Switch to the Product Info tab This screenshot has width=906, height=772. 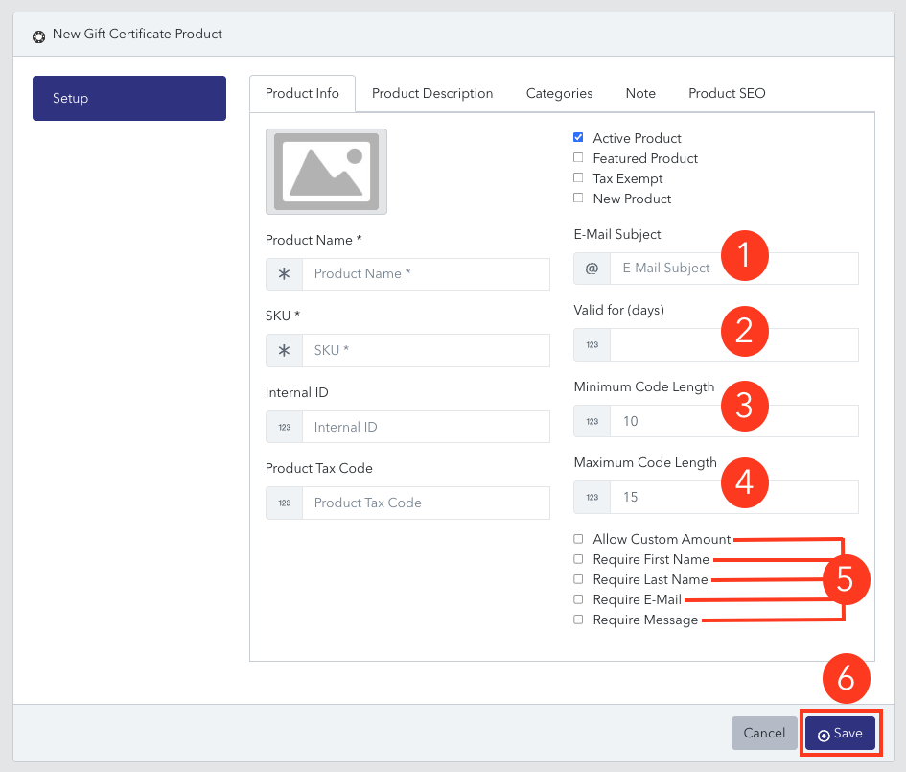[x=302, y=94]
